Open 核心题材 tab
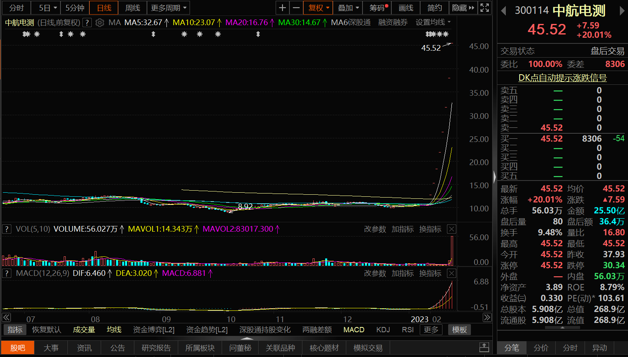Screen dimensions: 628x357 (324, 348)
